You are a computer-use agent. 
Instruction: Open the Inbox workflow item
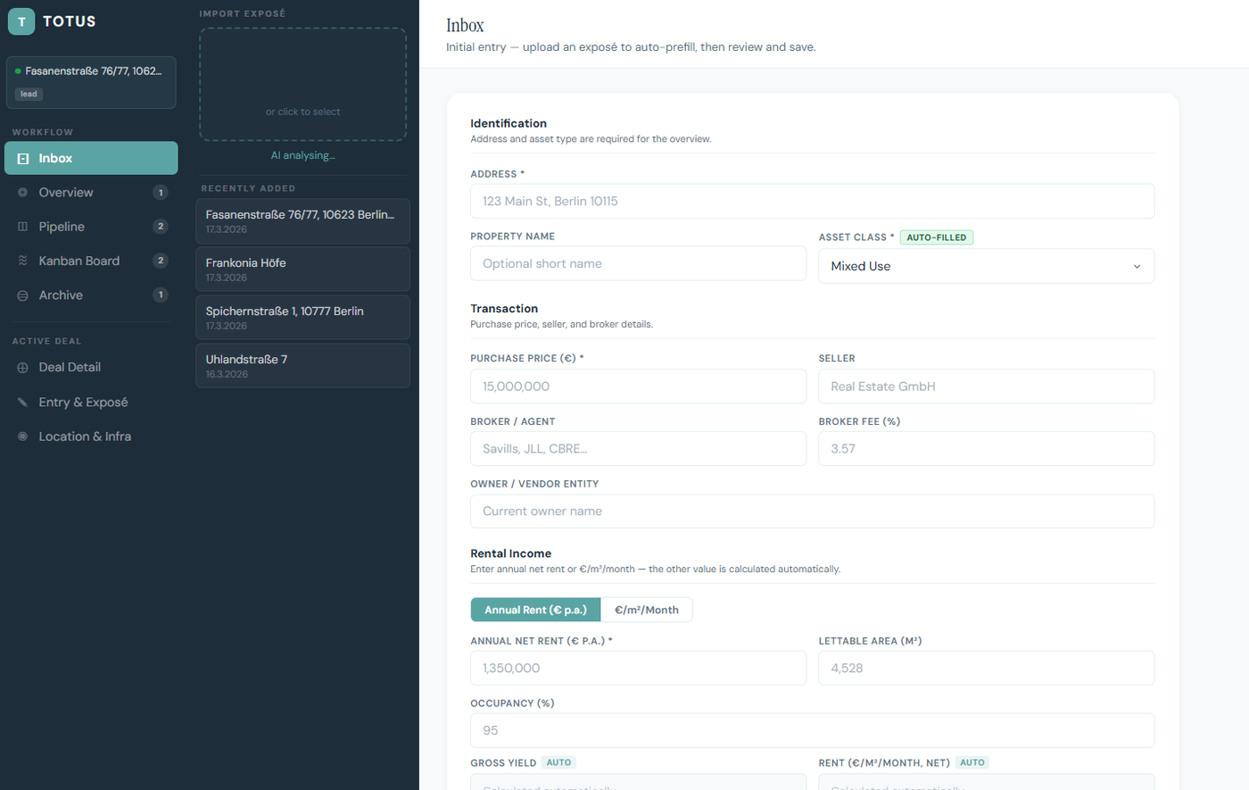click(x=91, y=158)
